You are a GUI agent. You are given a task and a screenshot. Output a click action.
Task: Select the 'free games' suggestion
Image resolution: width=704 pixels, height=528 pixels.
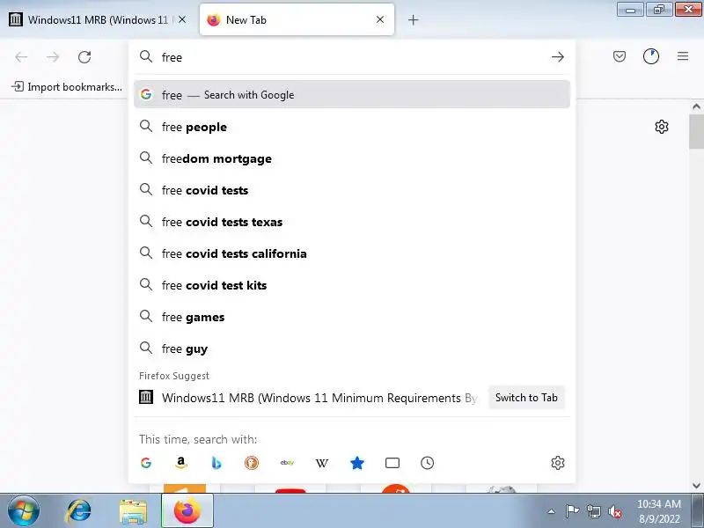coord(352,317)
